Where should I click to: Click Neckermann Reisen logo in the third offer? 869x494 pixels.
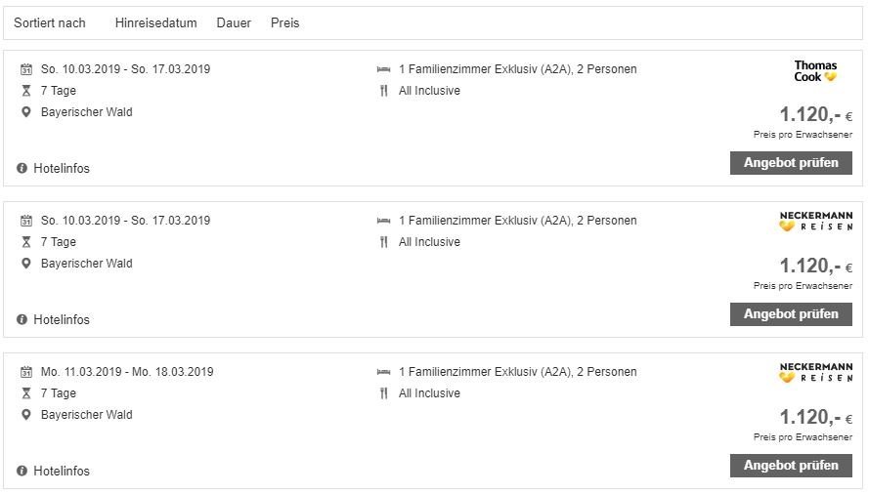(x=815, y=373)
